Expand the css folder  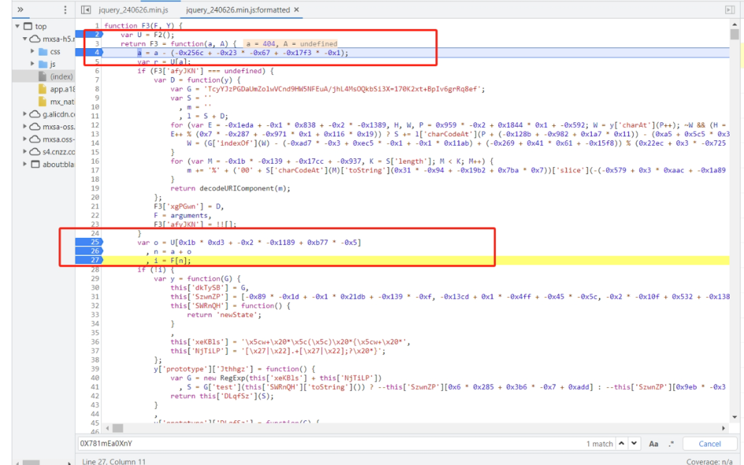32,51
